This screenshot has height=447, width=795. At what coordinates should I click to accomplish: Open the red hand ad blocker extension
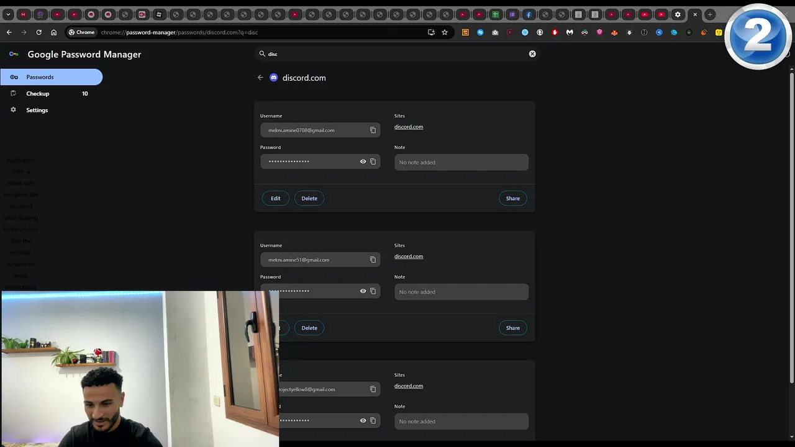555,32
